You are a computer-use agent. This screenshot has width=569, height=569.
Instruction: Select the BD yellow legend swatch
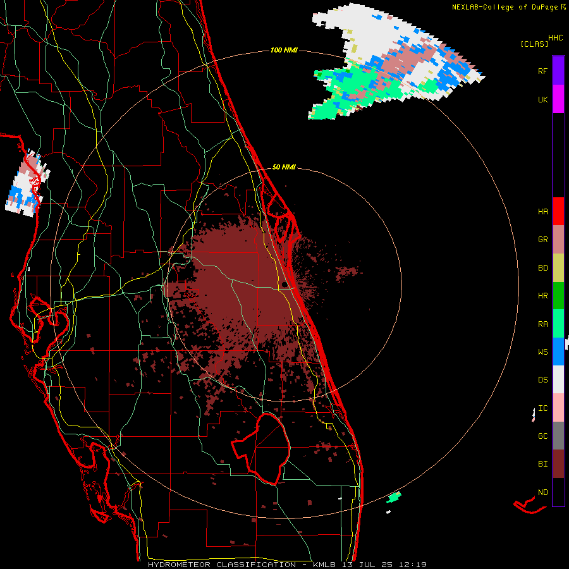click(558, 268)
